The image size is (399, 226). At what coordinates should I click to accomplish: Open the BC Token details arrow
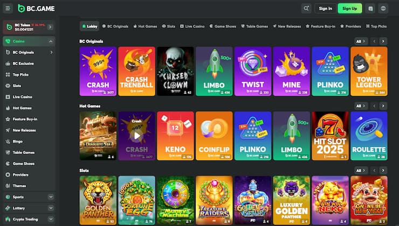tap(50, 27)
